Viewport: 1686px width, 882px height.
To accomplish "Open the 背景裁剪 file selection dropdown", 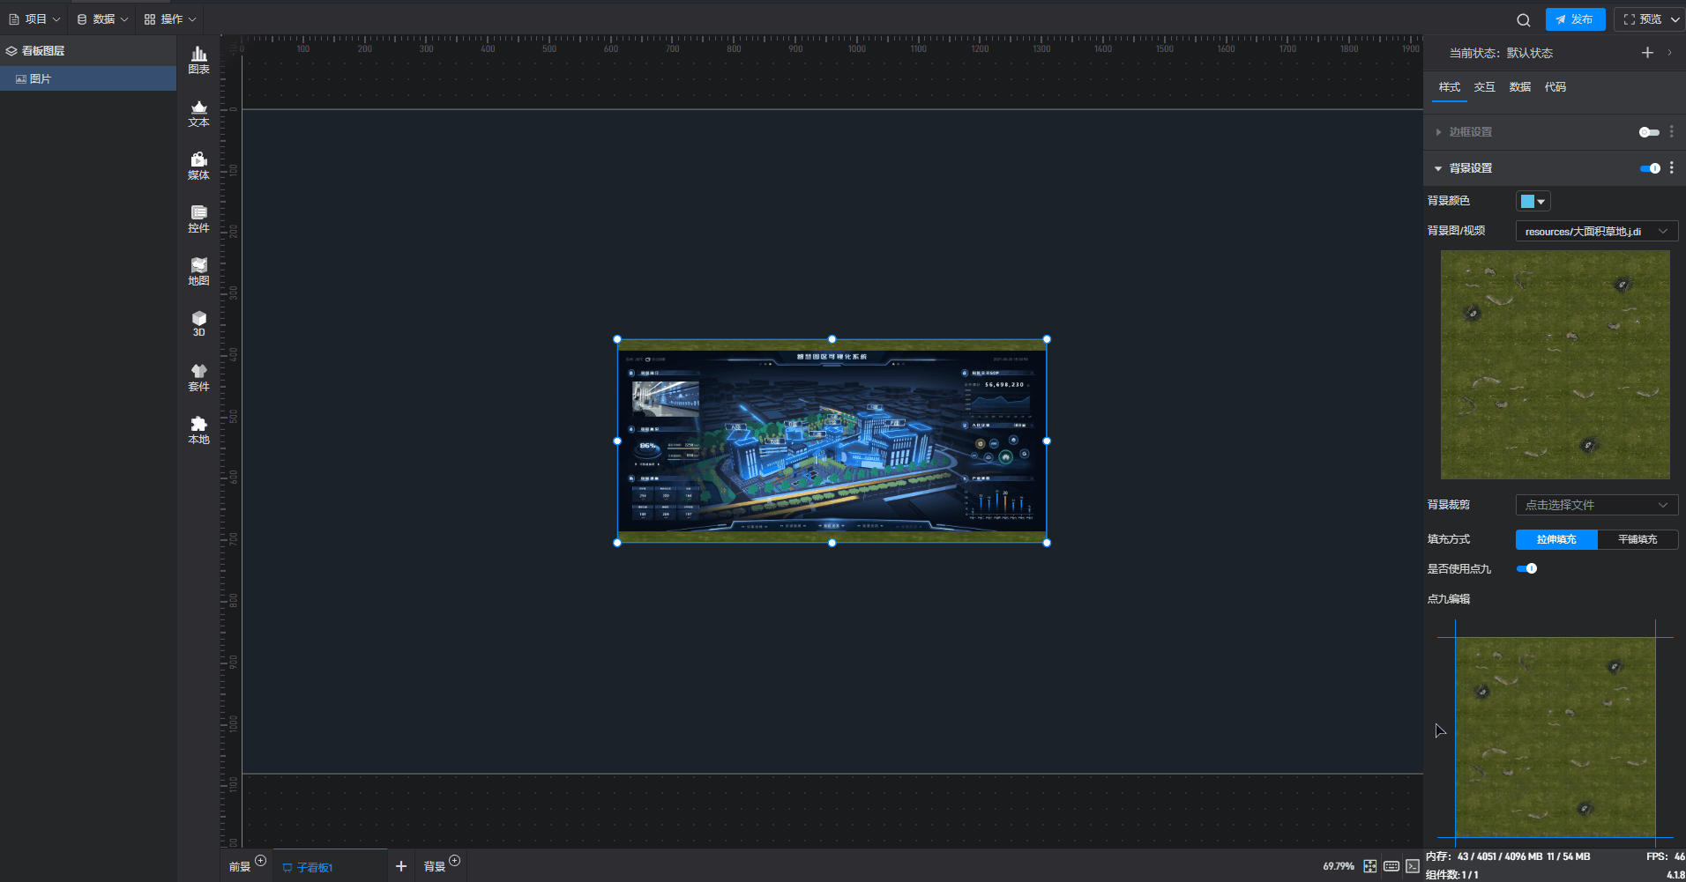I will coord(1596,505).
